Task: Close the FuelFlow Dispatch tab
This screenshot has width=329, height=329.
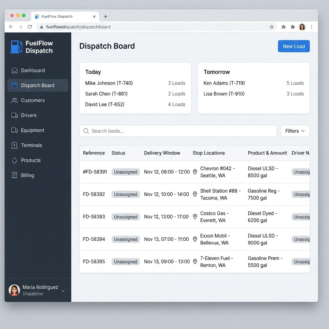Action: point(94,17)
